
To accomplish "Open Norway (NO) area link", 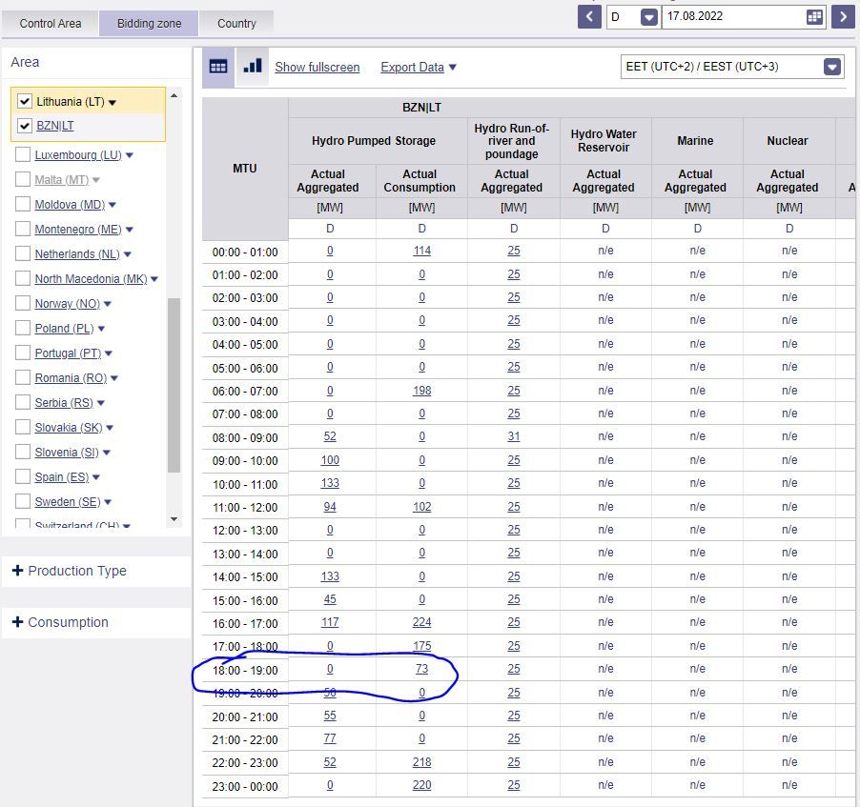I will click(67, 303).
